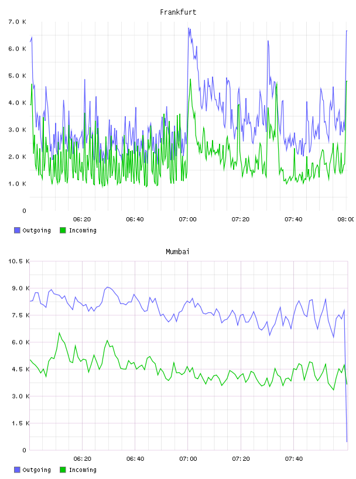Click the 3.0 K axis label in Frankfurt
356x479 pixels.
click(x=18, y=130)
